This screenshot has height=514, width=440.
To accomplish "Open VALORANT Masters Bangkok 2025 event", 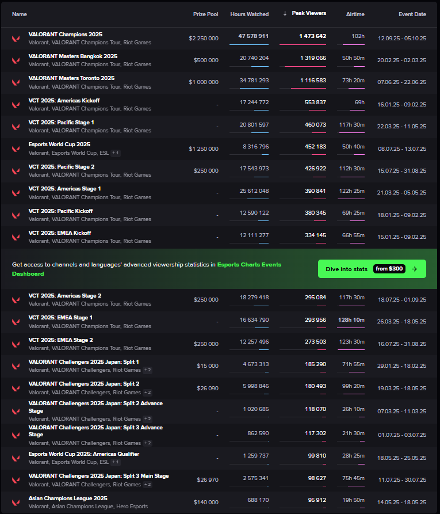I will coord(72,56).
